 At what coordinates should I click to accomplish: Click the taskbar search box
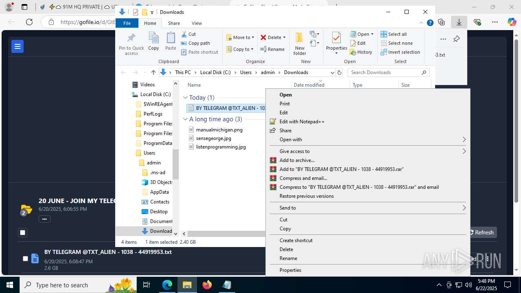coord(77,285)
